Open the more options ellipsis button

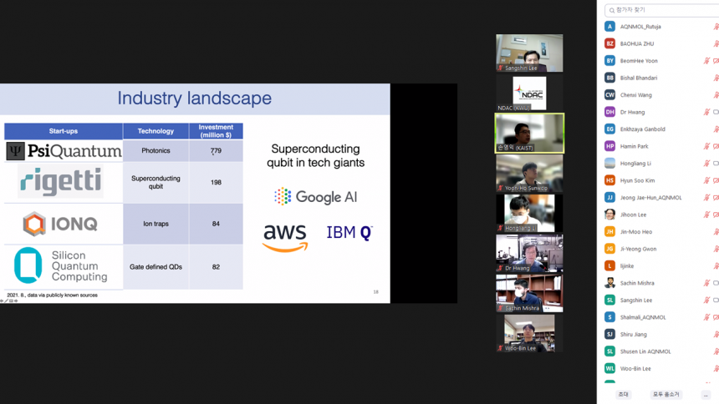pos(706,394)
